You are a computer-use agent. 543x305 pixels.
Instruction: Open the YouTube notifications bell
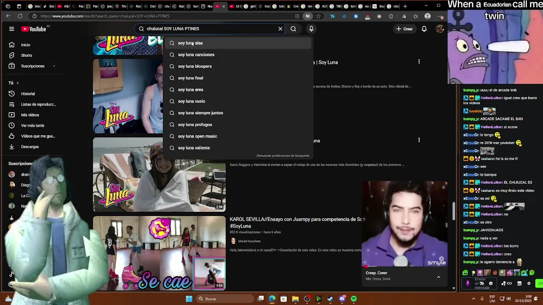point(424,29)
